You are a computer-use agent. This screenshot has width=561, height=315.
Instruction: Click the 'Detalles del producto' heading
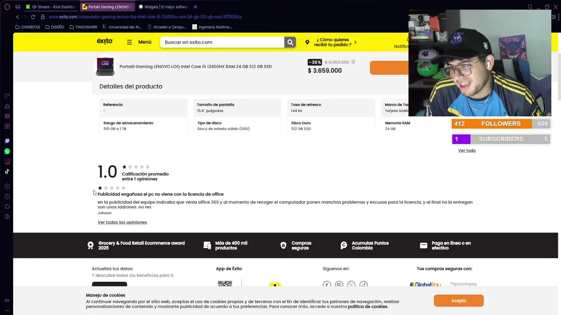131,86
